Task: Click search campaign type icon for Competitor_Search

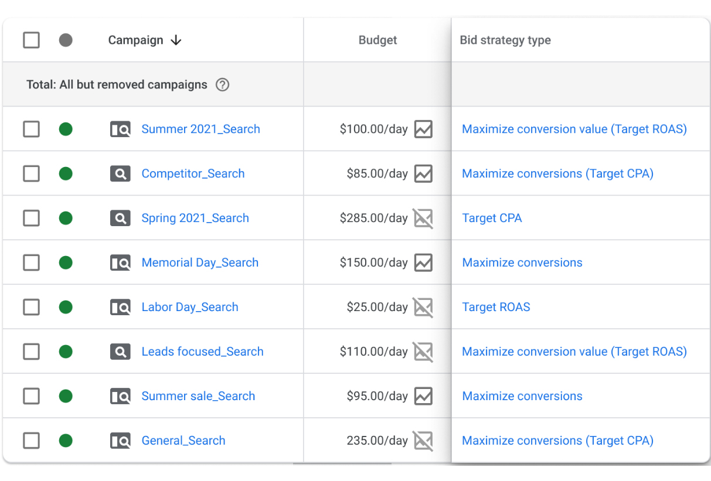Action: click(120, 174)
